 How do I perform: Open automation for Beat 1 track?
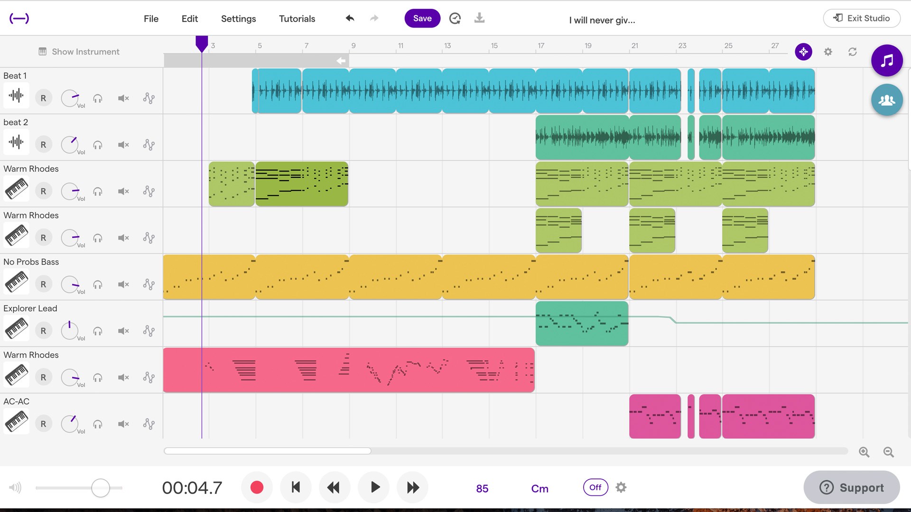pyautogui.click(x=149, y=98)
